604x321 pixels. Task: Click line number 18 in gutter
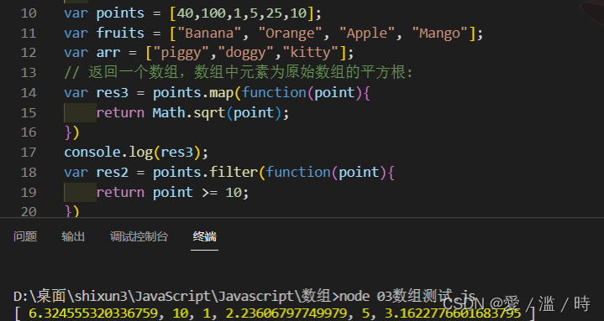29,173
